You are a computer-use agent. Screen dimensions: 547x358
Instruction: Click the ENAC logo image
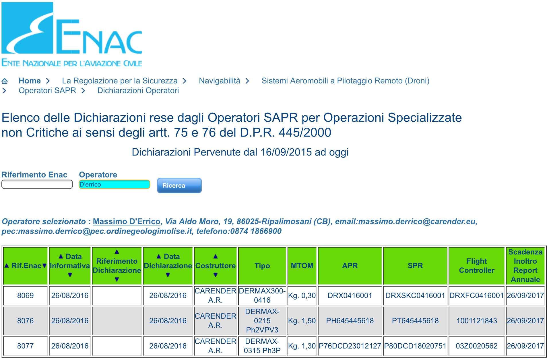click(72, 34)
